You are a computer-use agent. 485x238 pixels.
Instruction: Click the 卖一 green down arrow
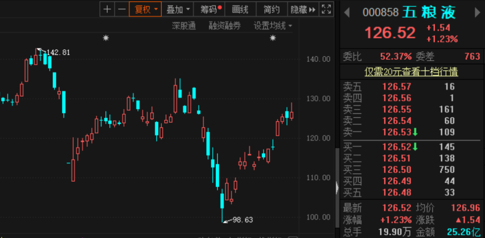[x=415, y=132]
